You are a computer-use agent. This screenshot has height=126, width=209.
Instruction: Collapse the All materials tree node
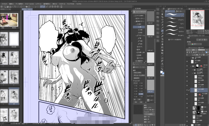(134, 16)
